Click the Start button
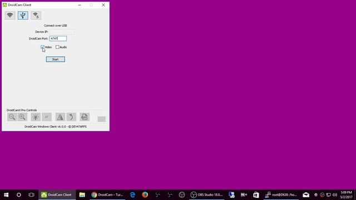The image size is (356, 200). coord(56,59)
